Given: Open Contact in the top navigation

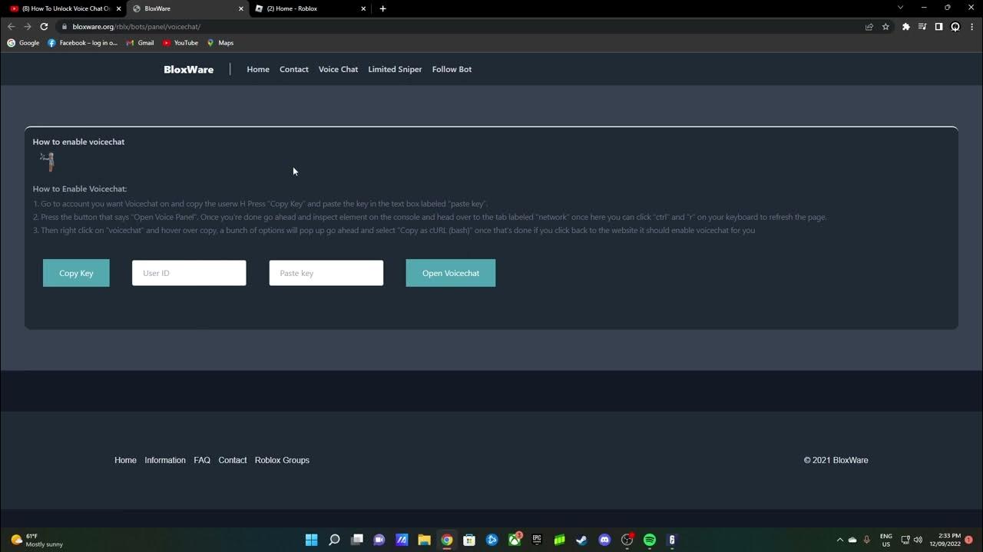Looking at the screenshot, I should [x=294, y=69].
